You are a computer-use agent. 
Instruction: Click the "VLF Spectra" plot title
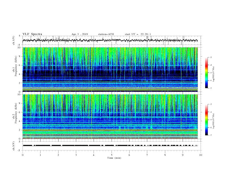pos(32,34)
